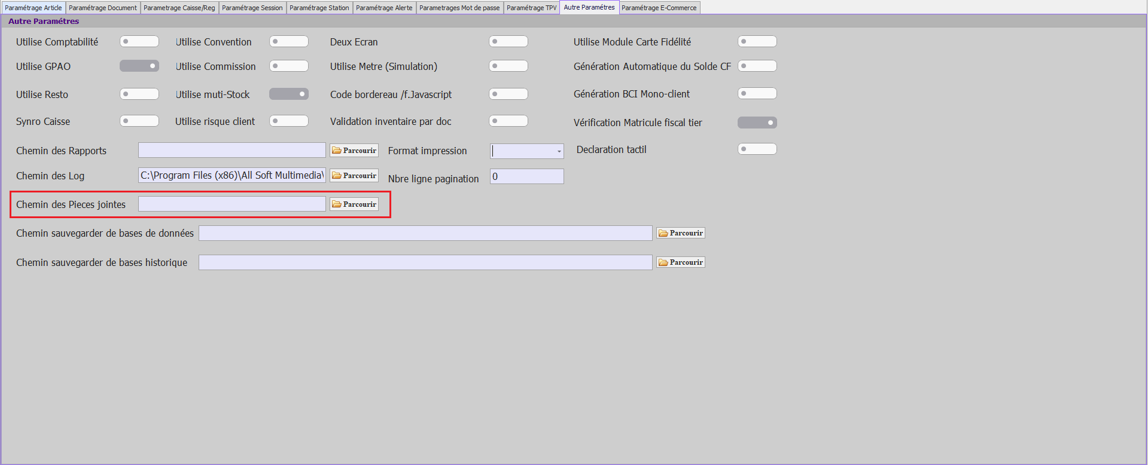
Task: Toggle Utilise Module Carte Fidélité switch
Action: pos(757,41)
